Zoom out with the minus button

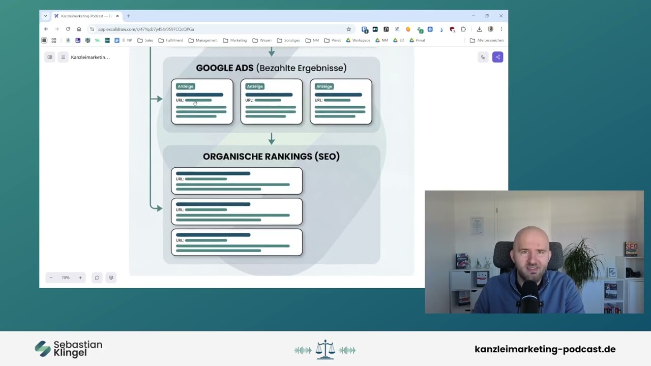point(51,278)
